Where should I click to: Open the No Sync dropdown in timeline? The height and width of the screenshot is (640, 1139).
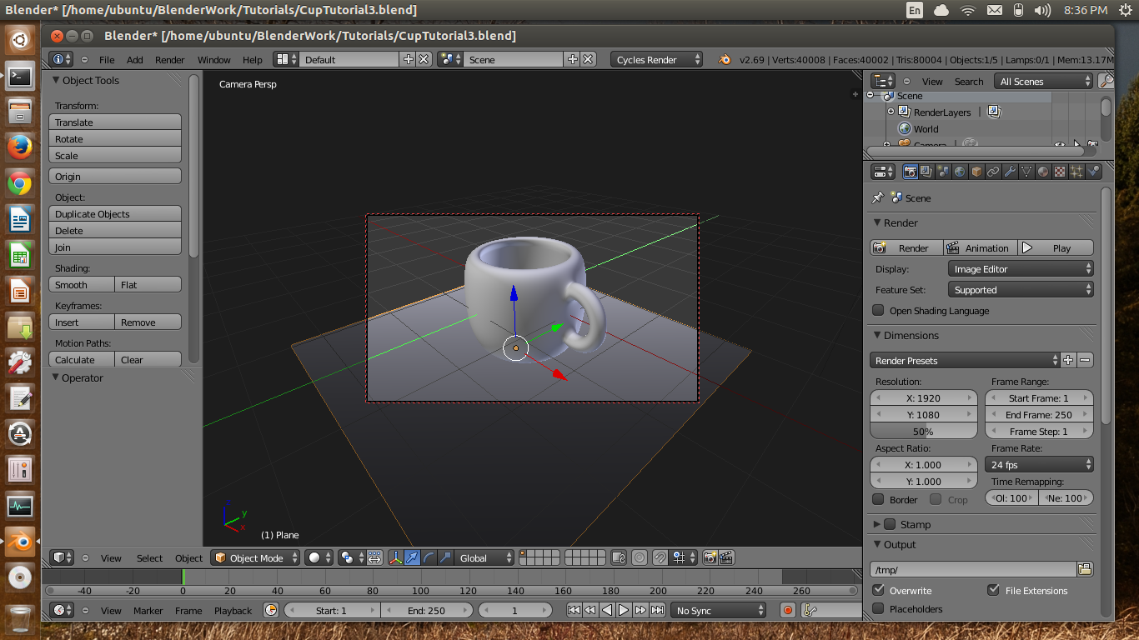point(719,610)
